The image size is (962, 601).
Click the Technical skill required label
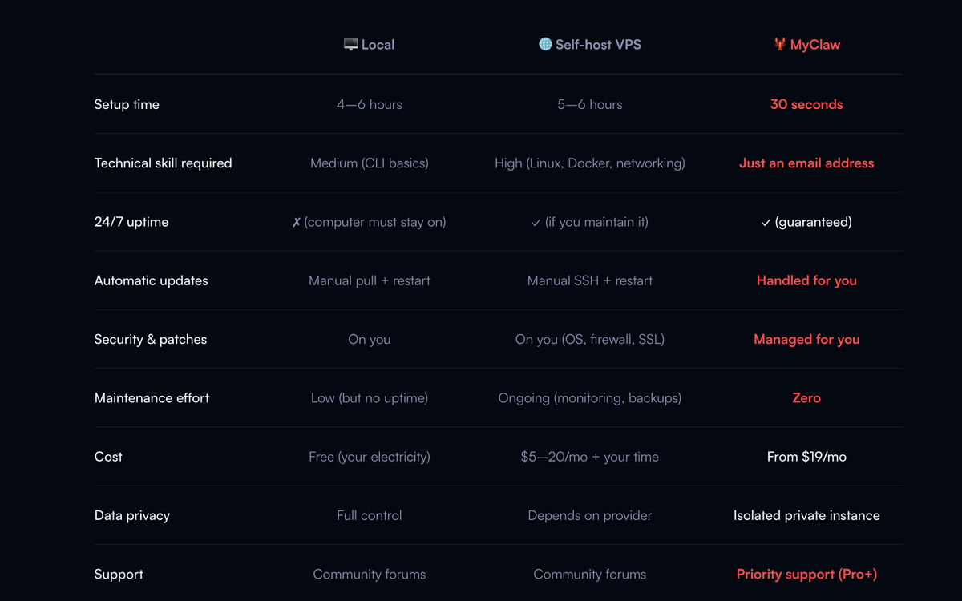coord(163,163)
